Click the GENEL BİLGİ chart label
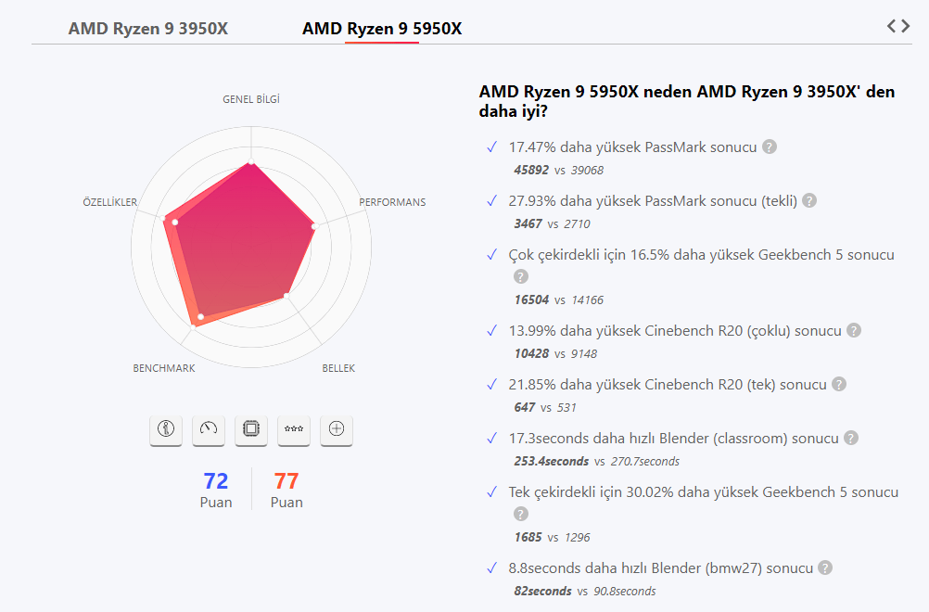This screenshot has height=612, width=929. [x=251, y=99]
